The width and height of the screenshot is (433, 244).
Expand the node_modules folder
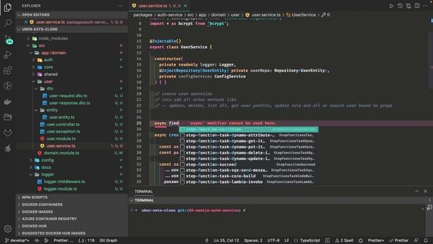[28, 39]
